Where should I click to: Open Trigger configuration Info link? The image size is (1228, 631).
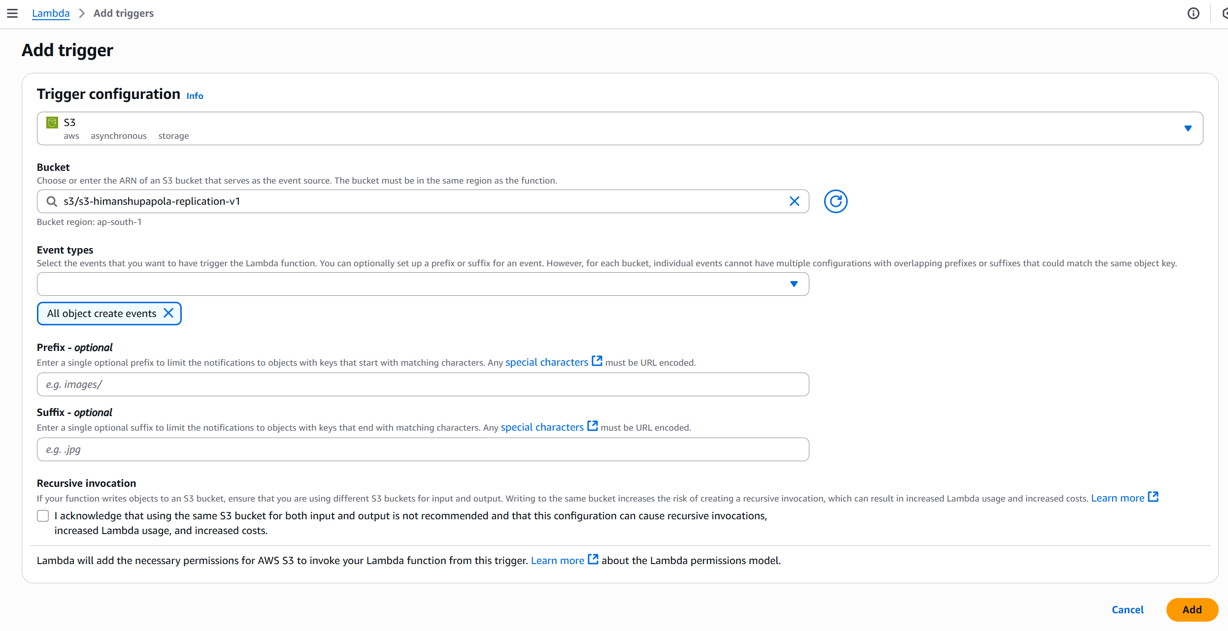tap(195, 96)
